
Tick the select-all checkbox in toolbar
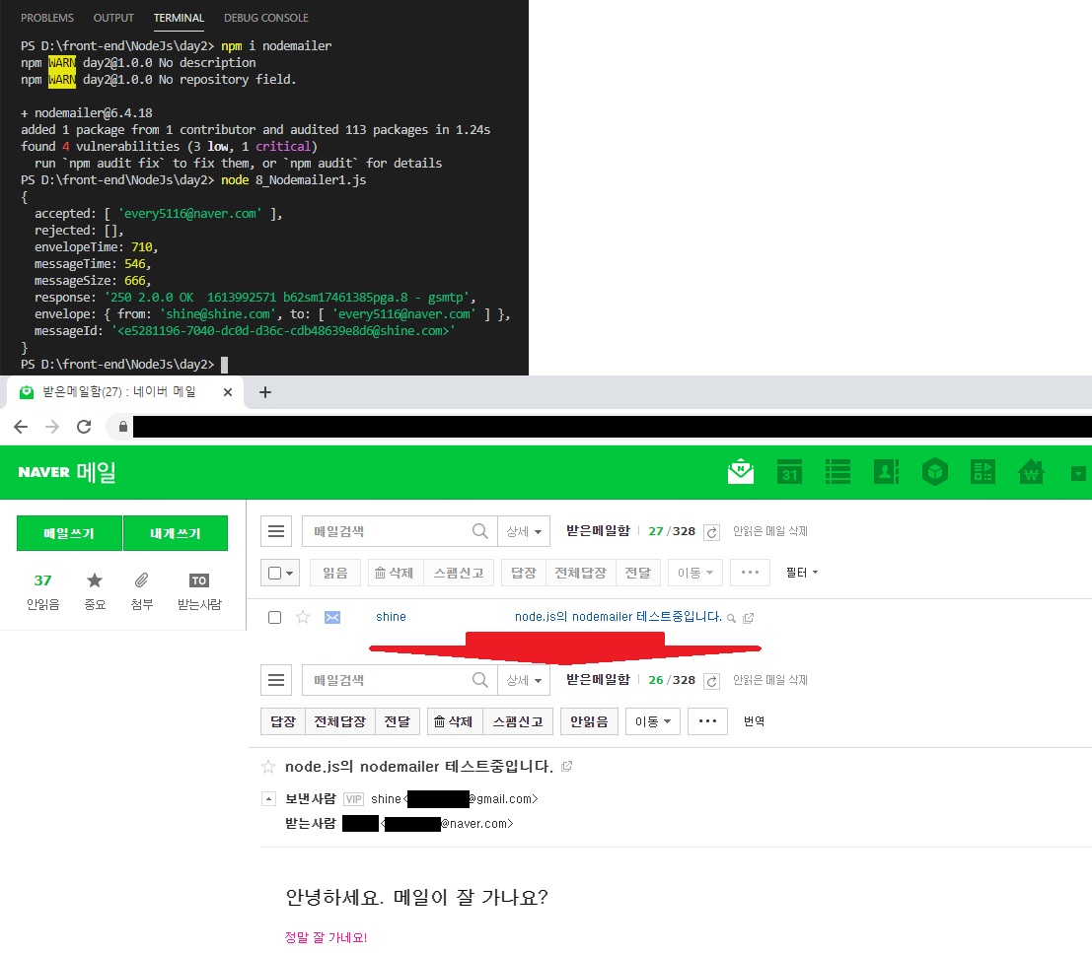[x=274, y=574]
